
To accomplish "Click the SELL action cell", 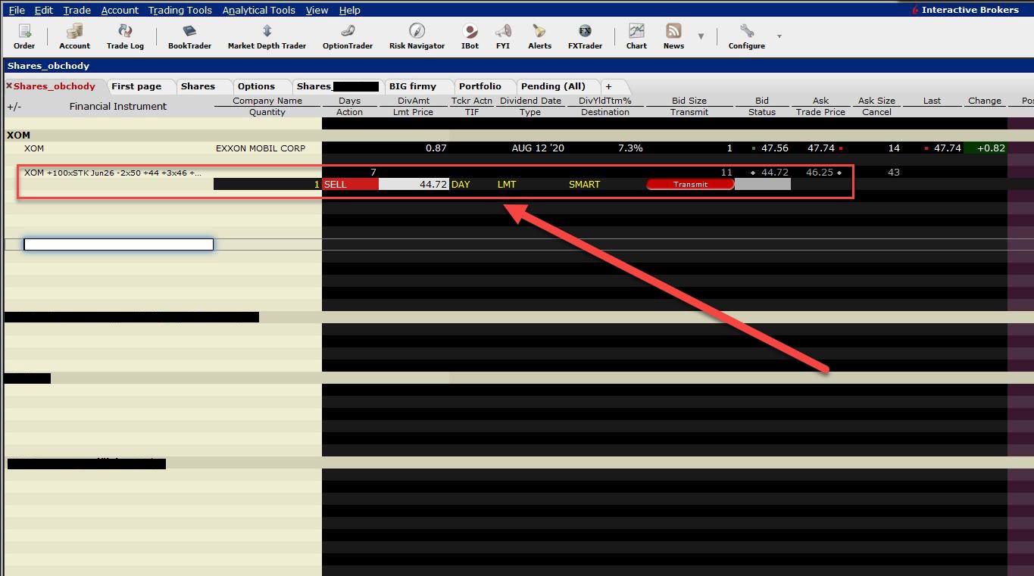I will (x=350, y=184).
